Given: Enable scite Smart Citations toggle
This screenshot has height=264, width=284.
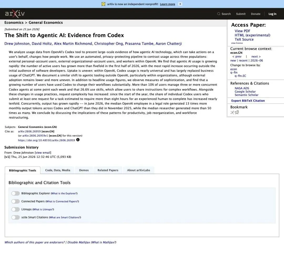Looking at the screenshot, I should (x=16, y=217).
